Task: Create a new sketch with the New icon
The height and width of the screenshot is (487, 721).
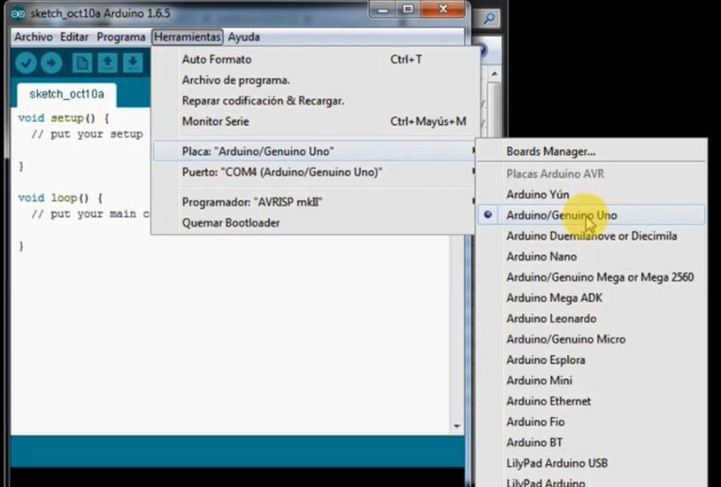Action: (82, 63)
